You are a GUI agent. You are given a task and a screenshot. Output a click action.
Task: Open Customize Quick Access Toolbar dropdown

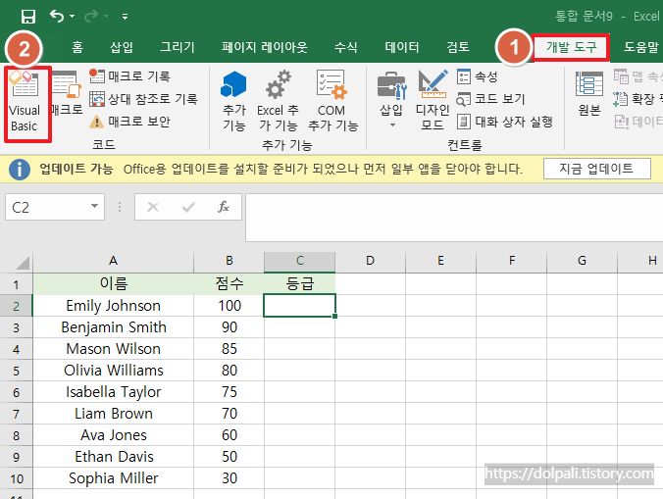click(x=125, y=17)
